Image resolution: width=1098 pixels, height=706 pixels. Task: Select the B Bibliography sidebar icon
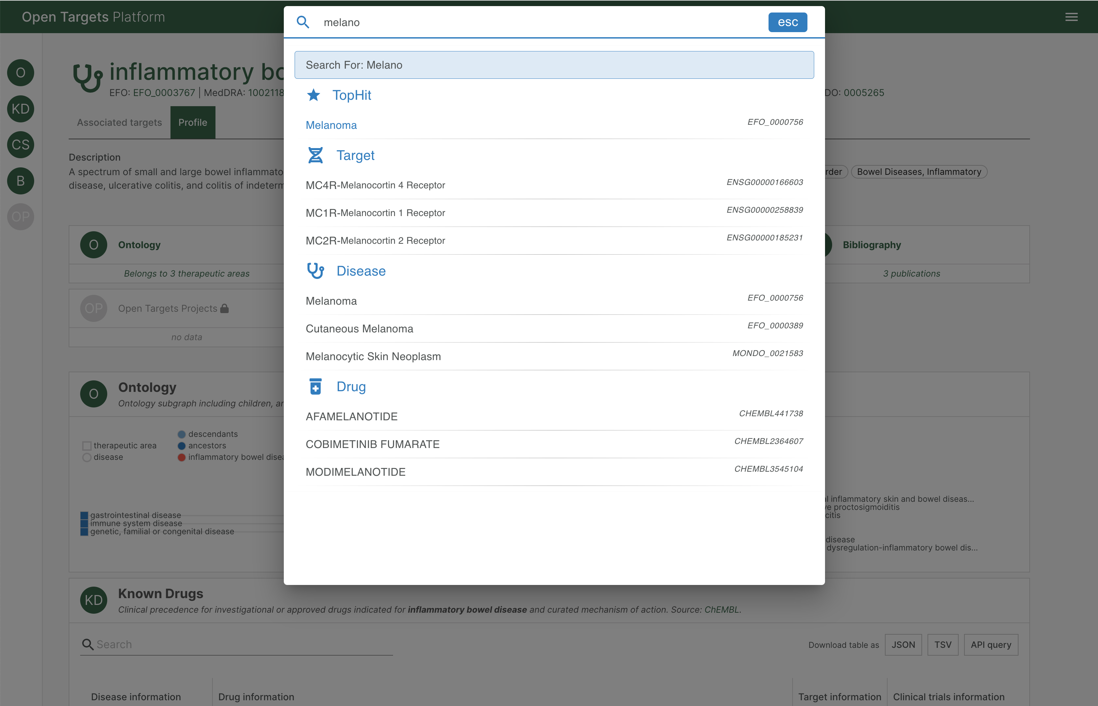click(20, 181)
